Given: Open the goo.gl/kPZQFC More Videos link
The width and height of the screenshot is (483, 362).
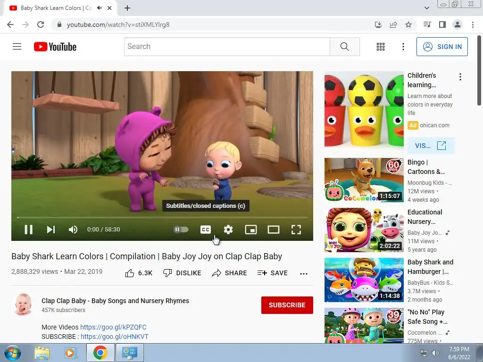Looking at the screenshot, I should coord(113,327).
